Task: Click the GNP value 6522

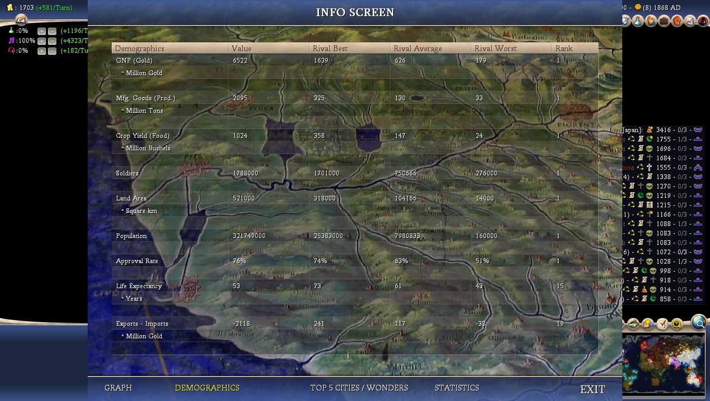Action: [x=240, y=61]
